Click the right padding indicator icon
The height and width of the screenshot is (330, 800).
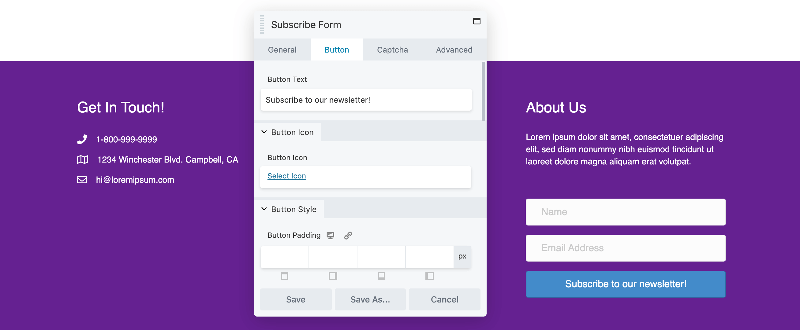tap(333, 276)
